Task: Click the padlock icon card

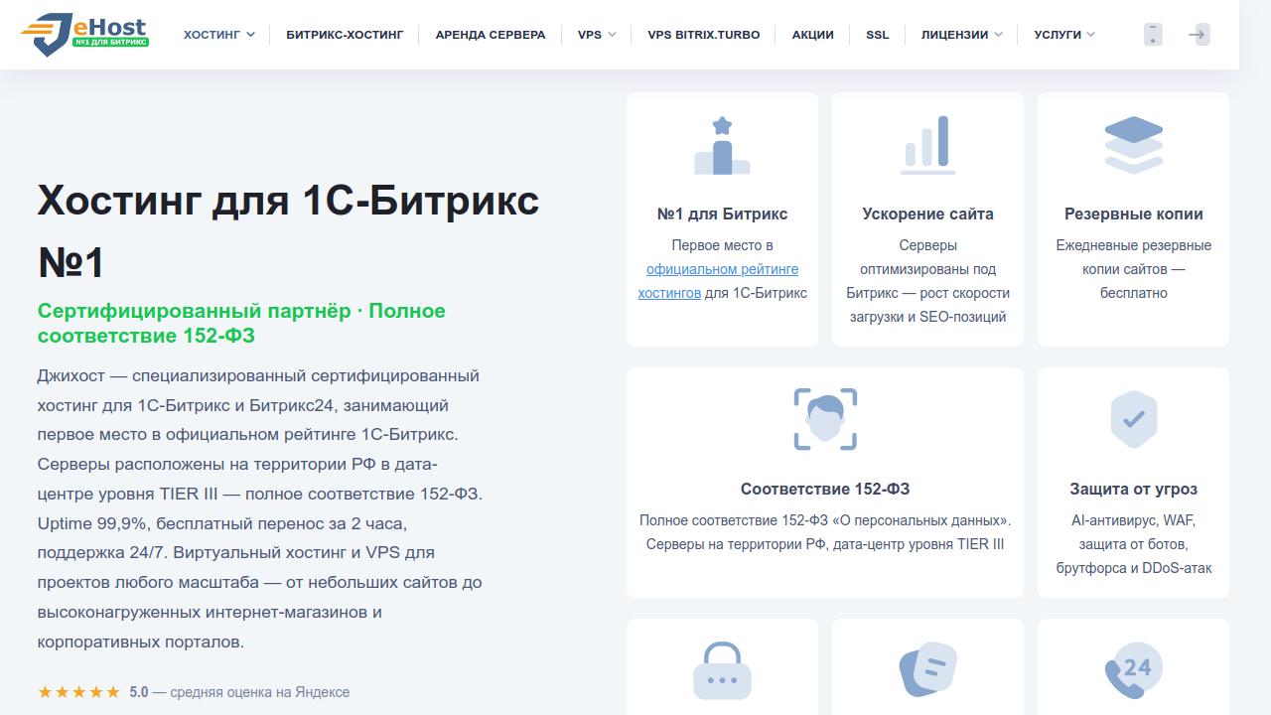Action: 722,670
